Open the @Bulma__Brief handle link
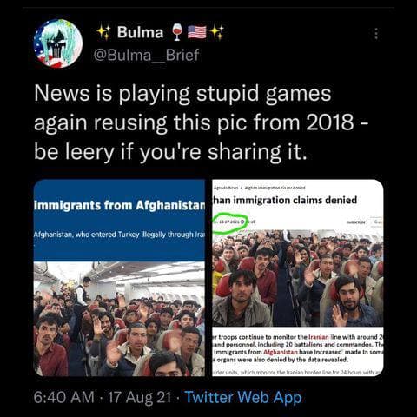Screen dimensions: 417x417 (146, 55)
